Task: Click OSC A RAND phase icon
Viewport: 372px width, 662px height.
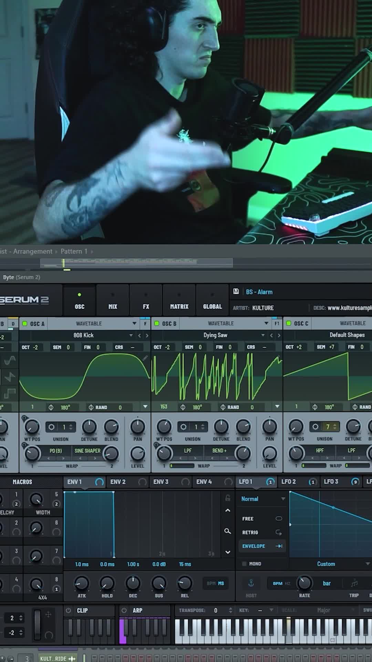Action: click(x=91, y=407)
